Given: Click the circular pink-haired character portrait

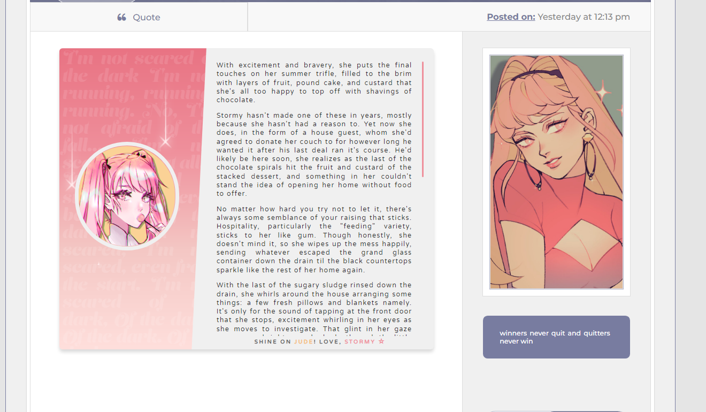Looking at the screenshot, I should click(127, 196).
